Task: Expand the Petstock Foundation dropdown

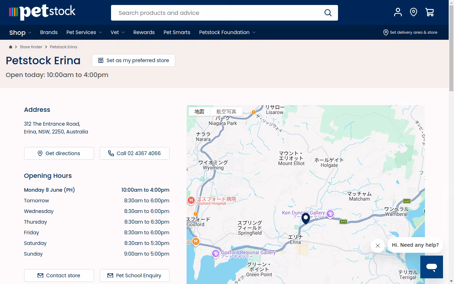Action: point(227,32)
